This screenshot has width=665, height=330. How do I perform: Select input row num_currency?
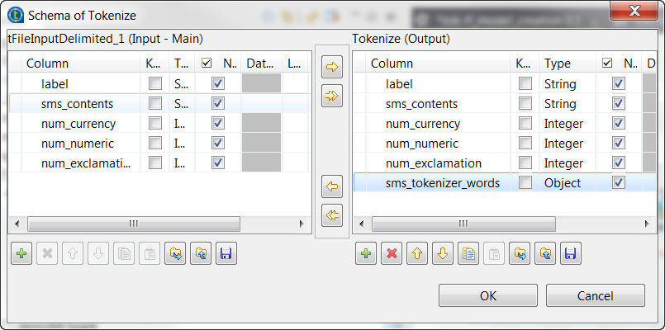click(159, 124)
